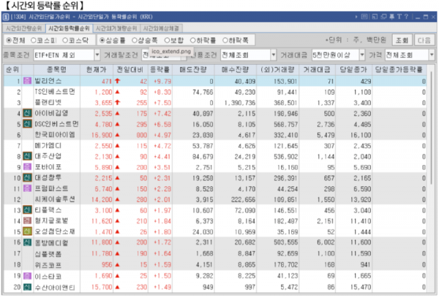This screenshot has width=439, height=297.
Task: Click the 증 badge beside 포바이포
Action: (27, 167)
